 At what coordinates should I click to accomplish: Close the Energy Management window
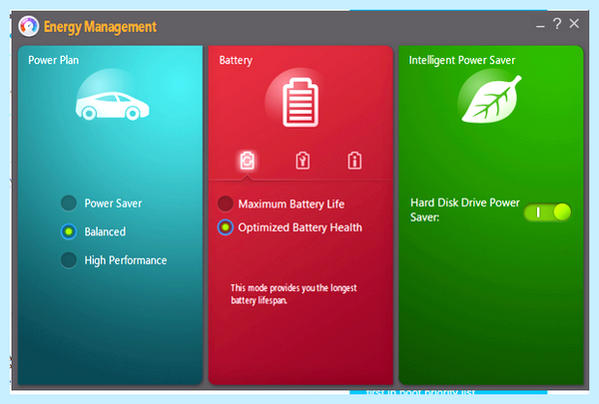pyautogui.click(x=574, y=24)
